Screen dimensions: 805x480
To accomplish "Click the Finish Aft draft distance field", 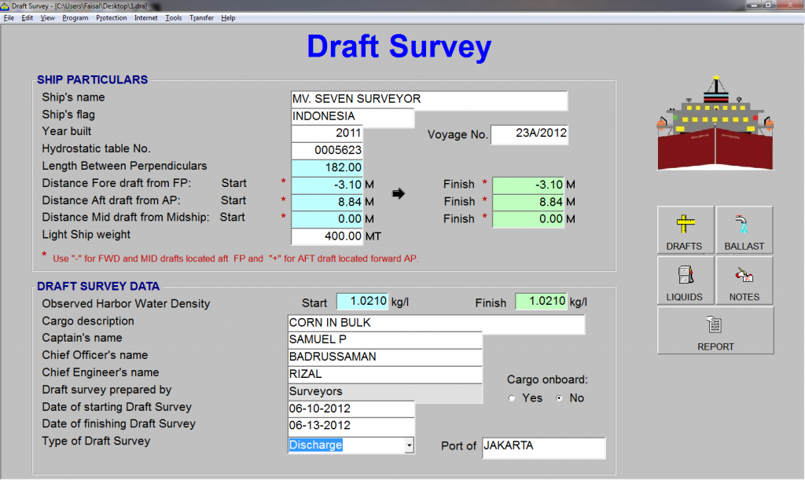I will (528, 202).
